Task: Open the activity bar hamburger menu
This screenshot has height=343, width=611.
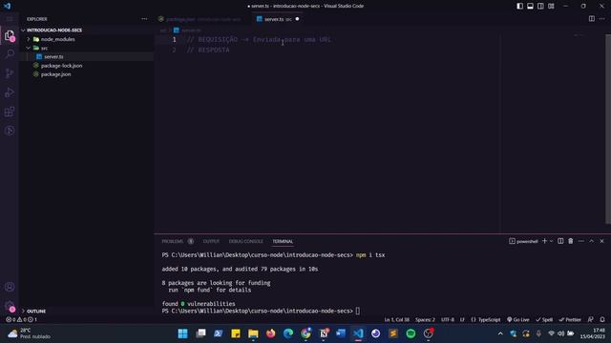Action: point(10,19)
